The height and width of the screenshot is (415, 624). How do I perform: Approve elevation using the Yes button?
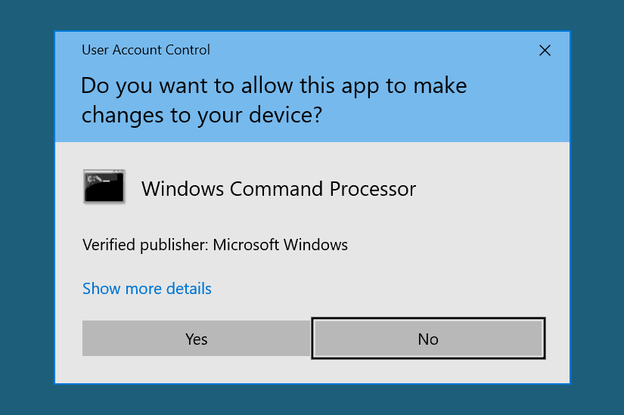(x=196, y=339)
